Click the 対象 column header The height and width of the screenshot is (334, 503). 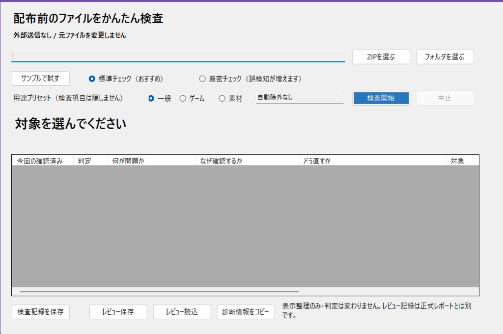[462, 161]
